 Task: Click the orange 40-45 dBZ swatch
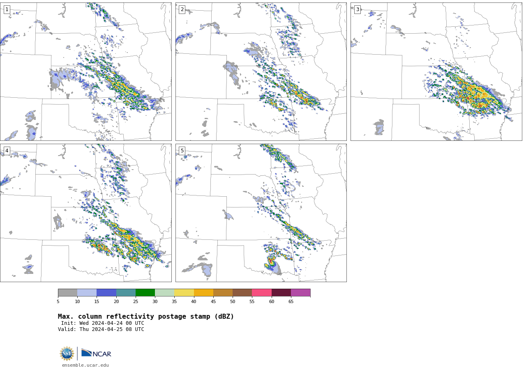(x=203, y=293)
